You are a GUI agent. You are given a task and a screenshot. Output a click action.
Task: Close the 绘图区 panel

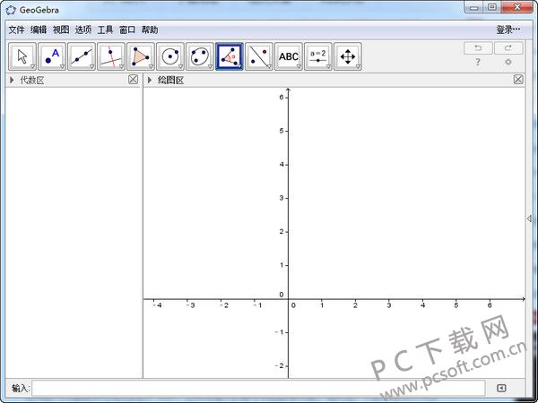pyautogui.click(x=518, y=80)
